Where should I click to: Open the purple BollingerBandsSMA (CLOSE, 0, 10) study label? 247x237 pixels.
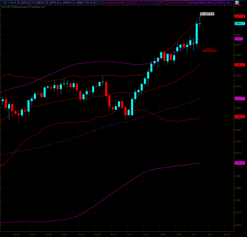(x=210, y=3)
